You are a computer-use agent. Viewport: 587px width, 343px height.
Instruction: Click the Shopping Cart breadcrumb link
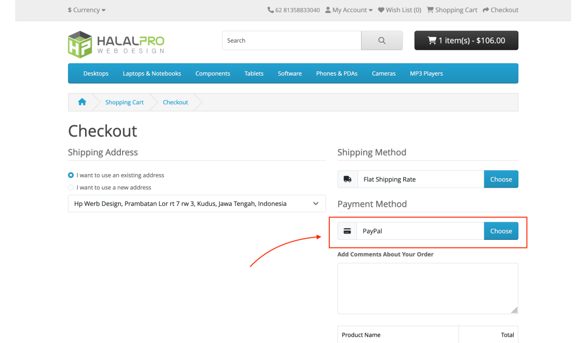[x=124, y=102]
